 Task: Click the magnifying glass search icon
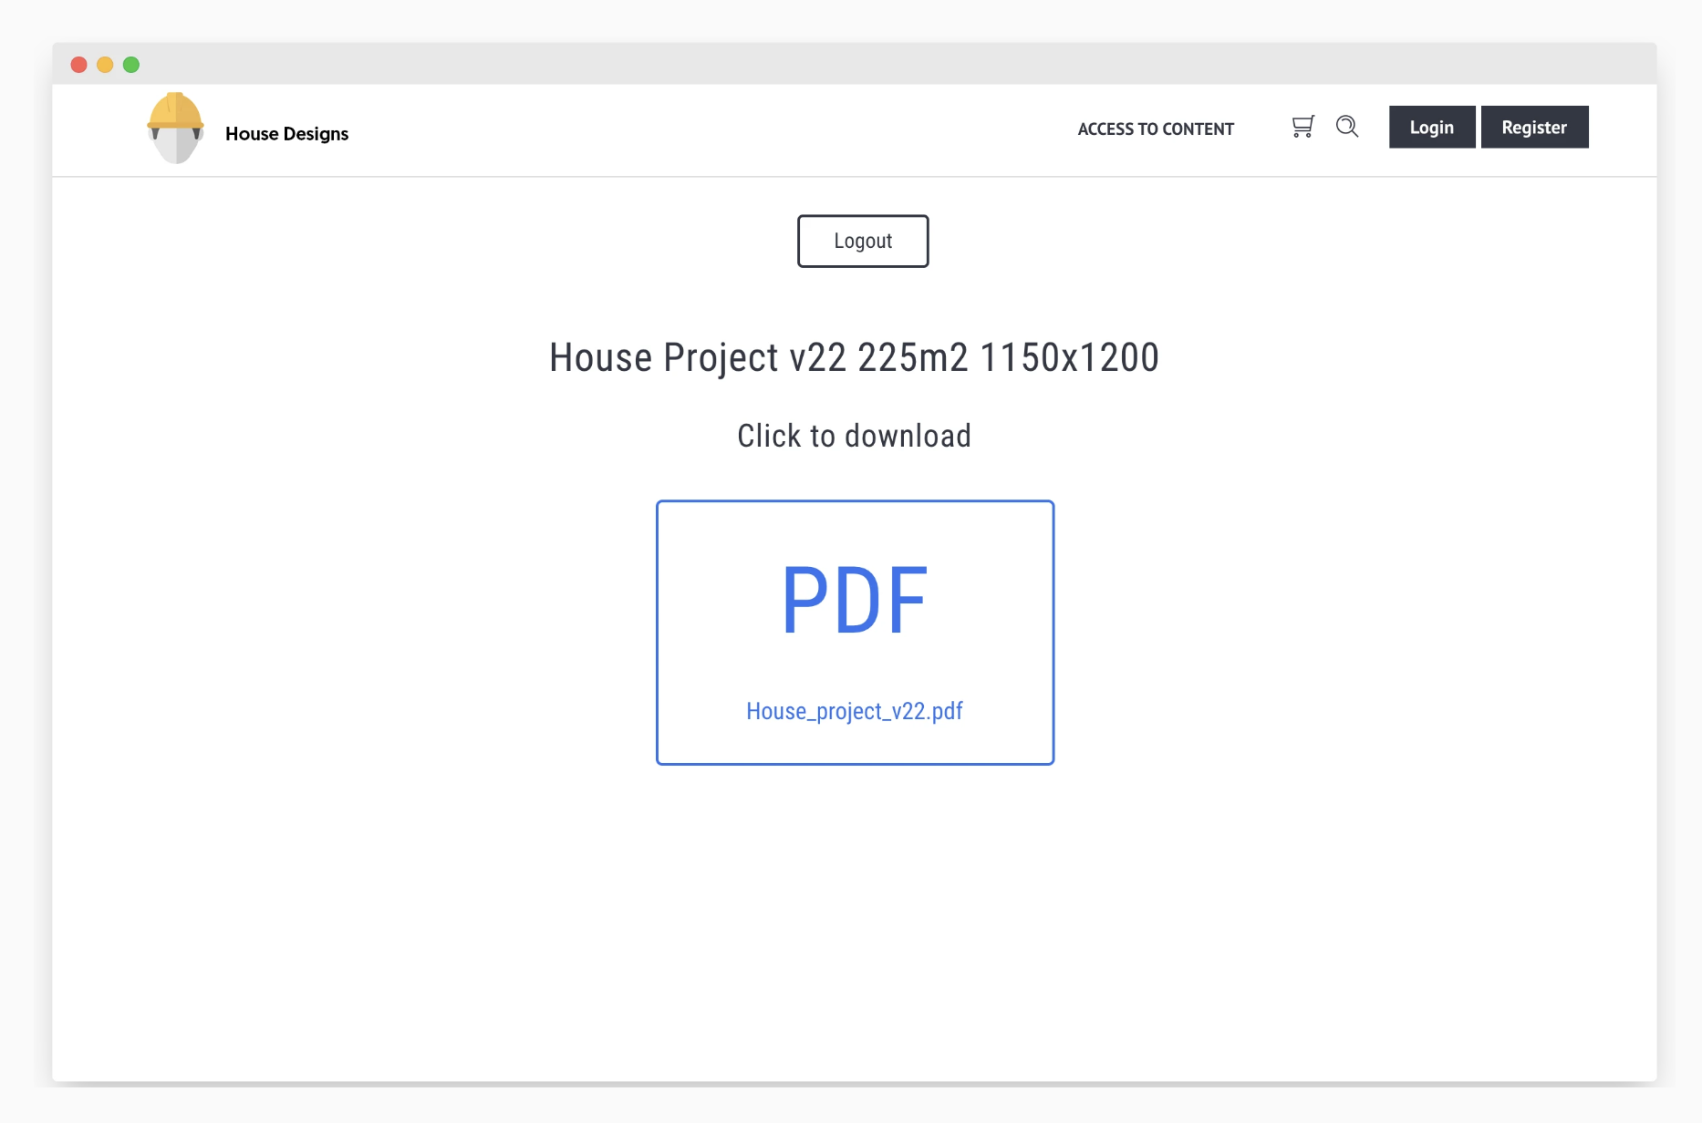click(x=1347, y=127)
